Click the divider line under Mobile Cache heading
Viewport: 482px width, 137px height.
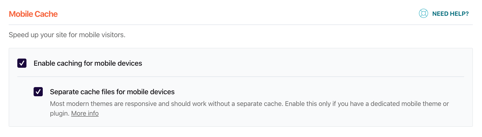click(240, 25)
